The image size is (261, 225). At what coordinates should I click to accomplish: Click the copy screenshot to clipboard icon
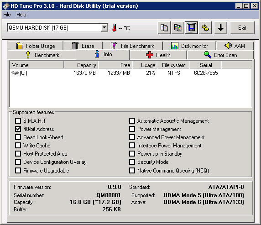(177, 28)
